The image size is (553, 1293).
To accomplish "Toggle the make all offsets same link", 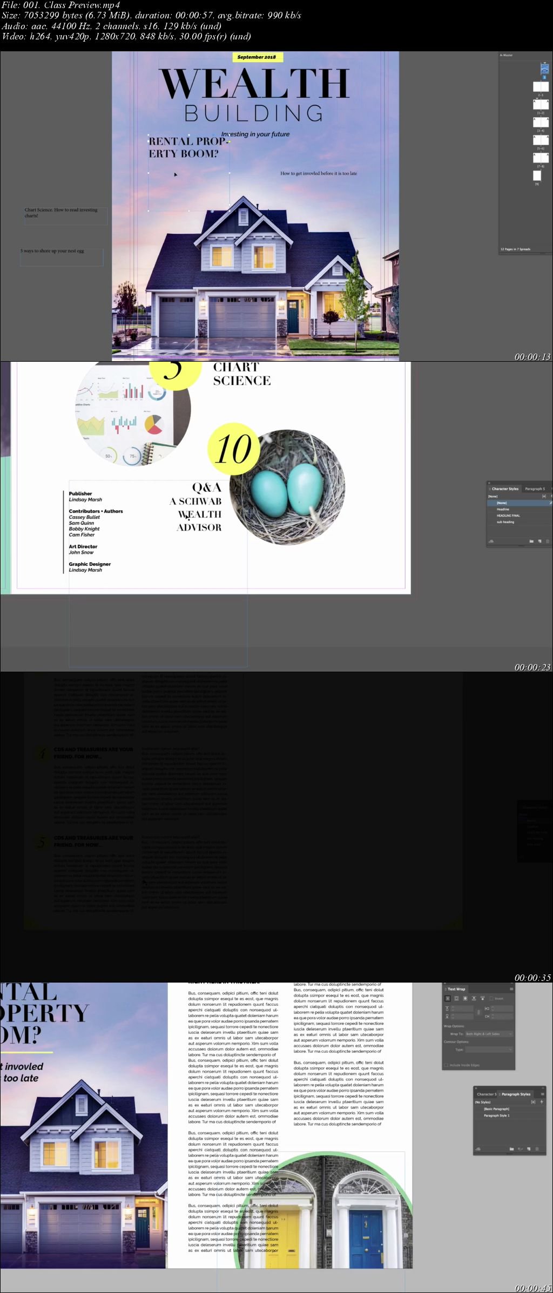I will coord(478,1012).
